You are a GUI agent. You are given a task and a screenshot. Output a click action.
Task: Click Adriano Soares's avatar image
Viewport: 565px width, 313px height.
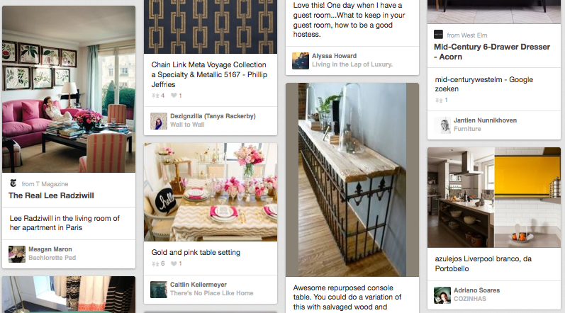(442, 295)
